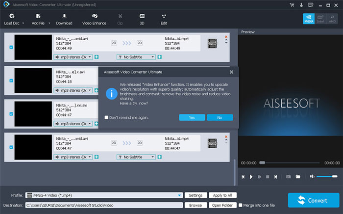Screen dimensions: 343x214
Task: Open the feedback menu icon in title bar
Action: click(311, 5)
